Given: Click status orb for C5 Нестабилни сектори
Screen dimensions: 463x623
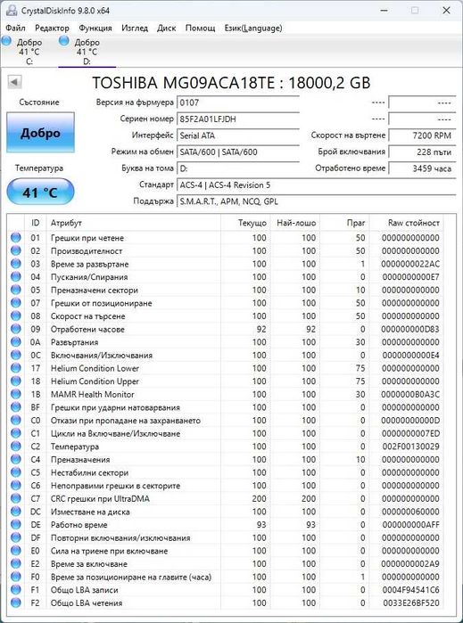Looking at the screenshot, I should pyautogui.click(x=15, y=472).
